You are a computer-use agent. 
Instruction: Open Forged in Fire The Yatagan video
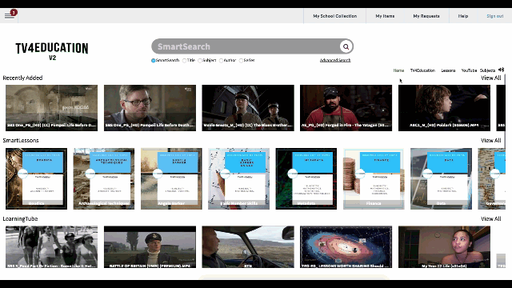[x=346, y=108]
